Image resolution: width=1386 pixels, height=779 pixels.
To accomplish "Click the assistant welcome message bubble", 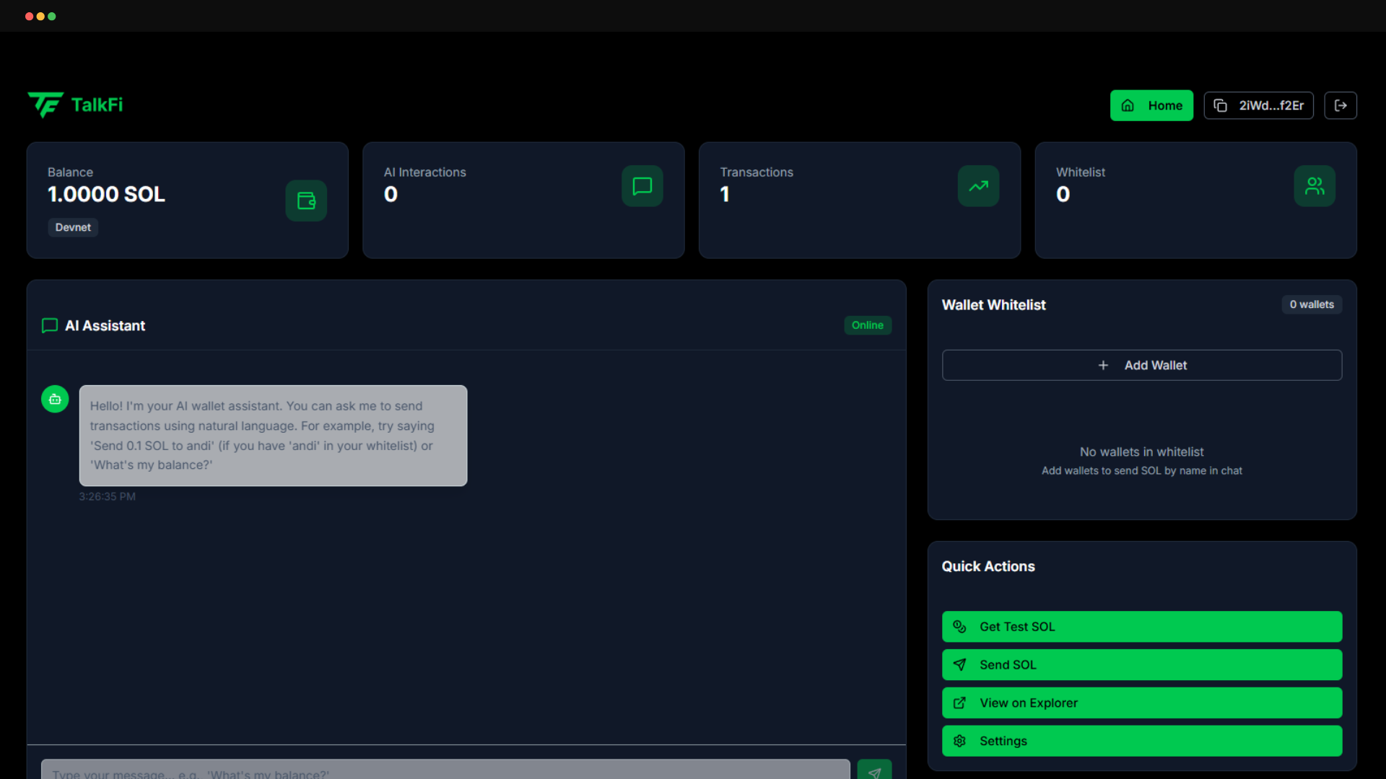I will point(273,436).
